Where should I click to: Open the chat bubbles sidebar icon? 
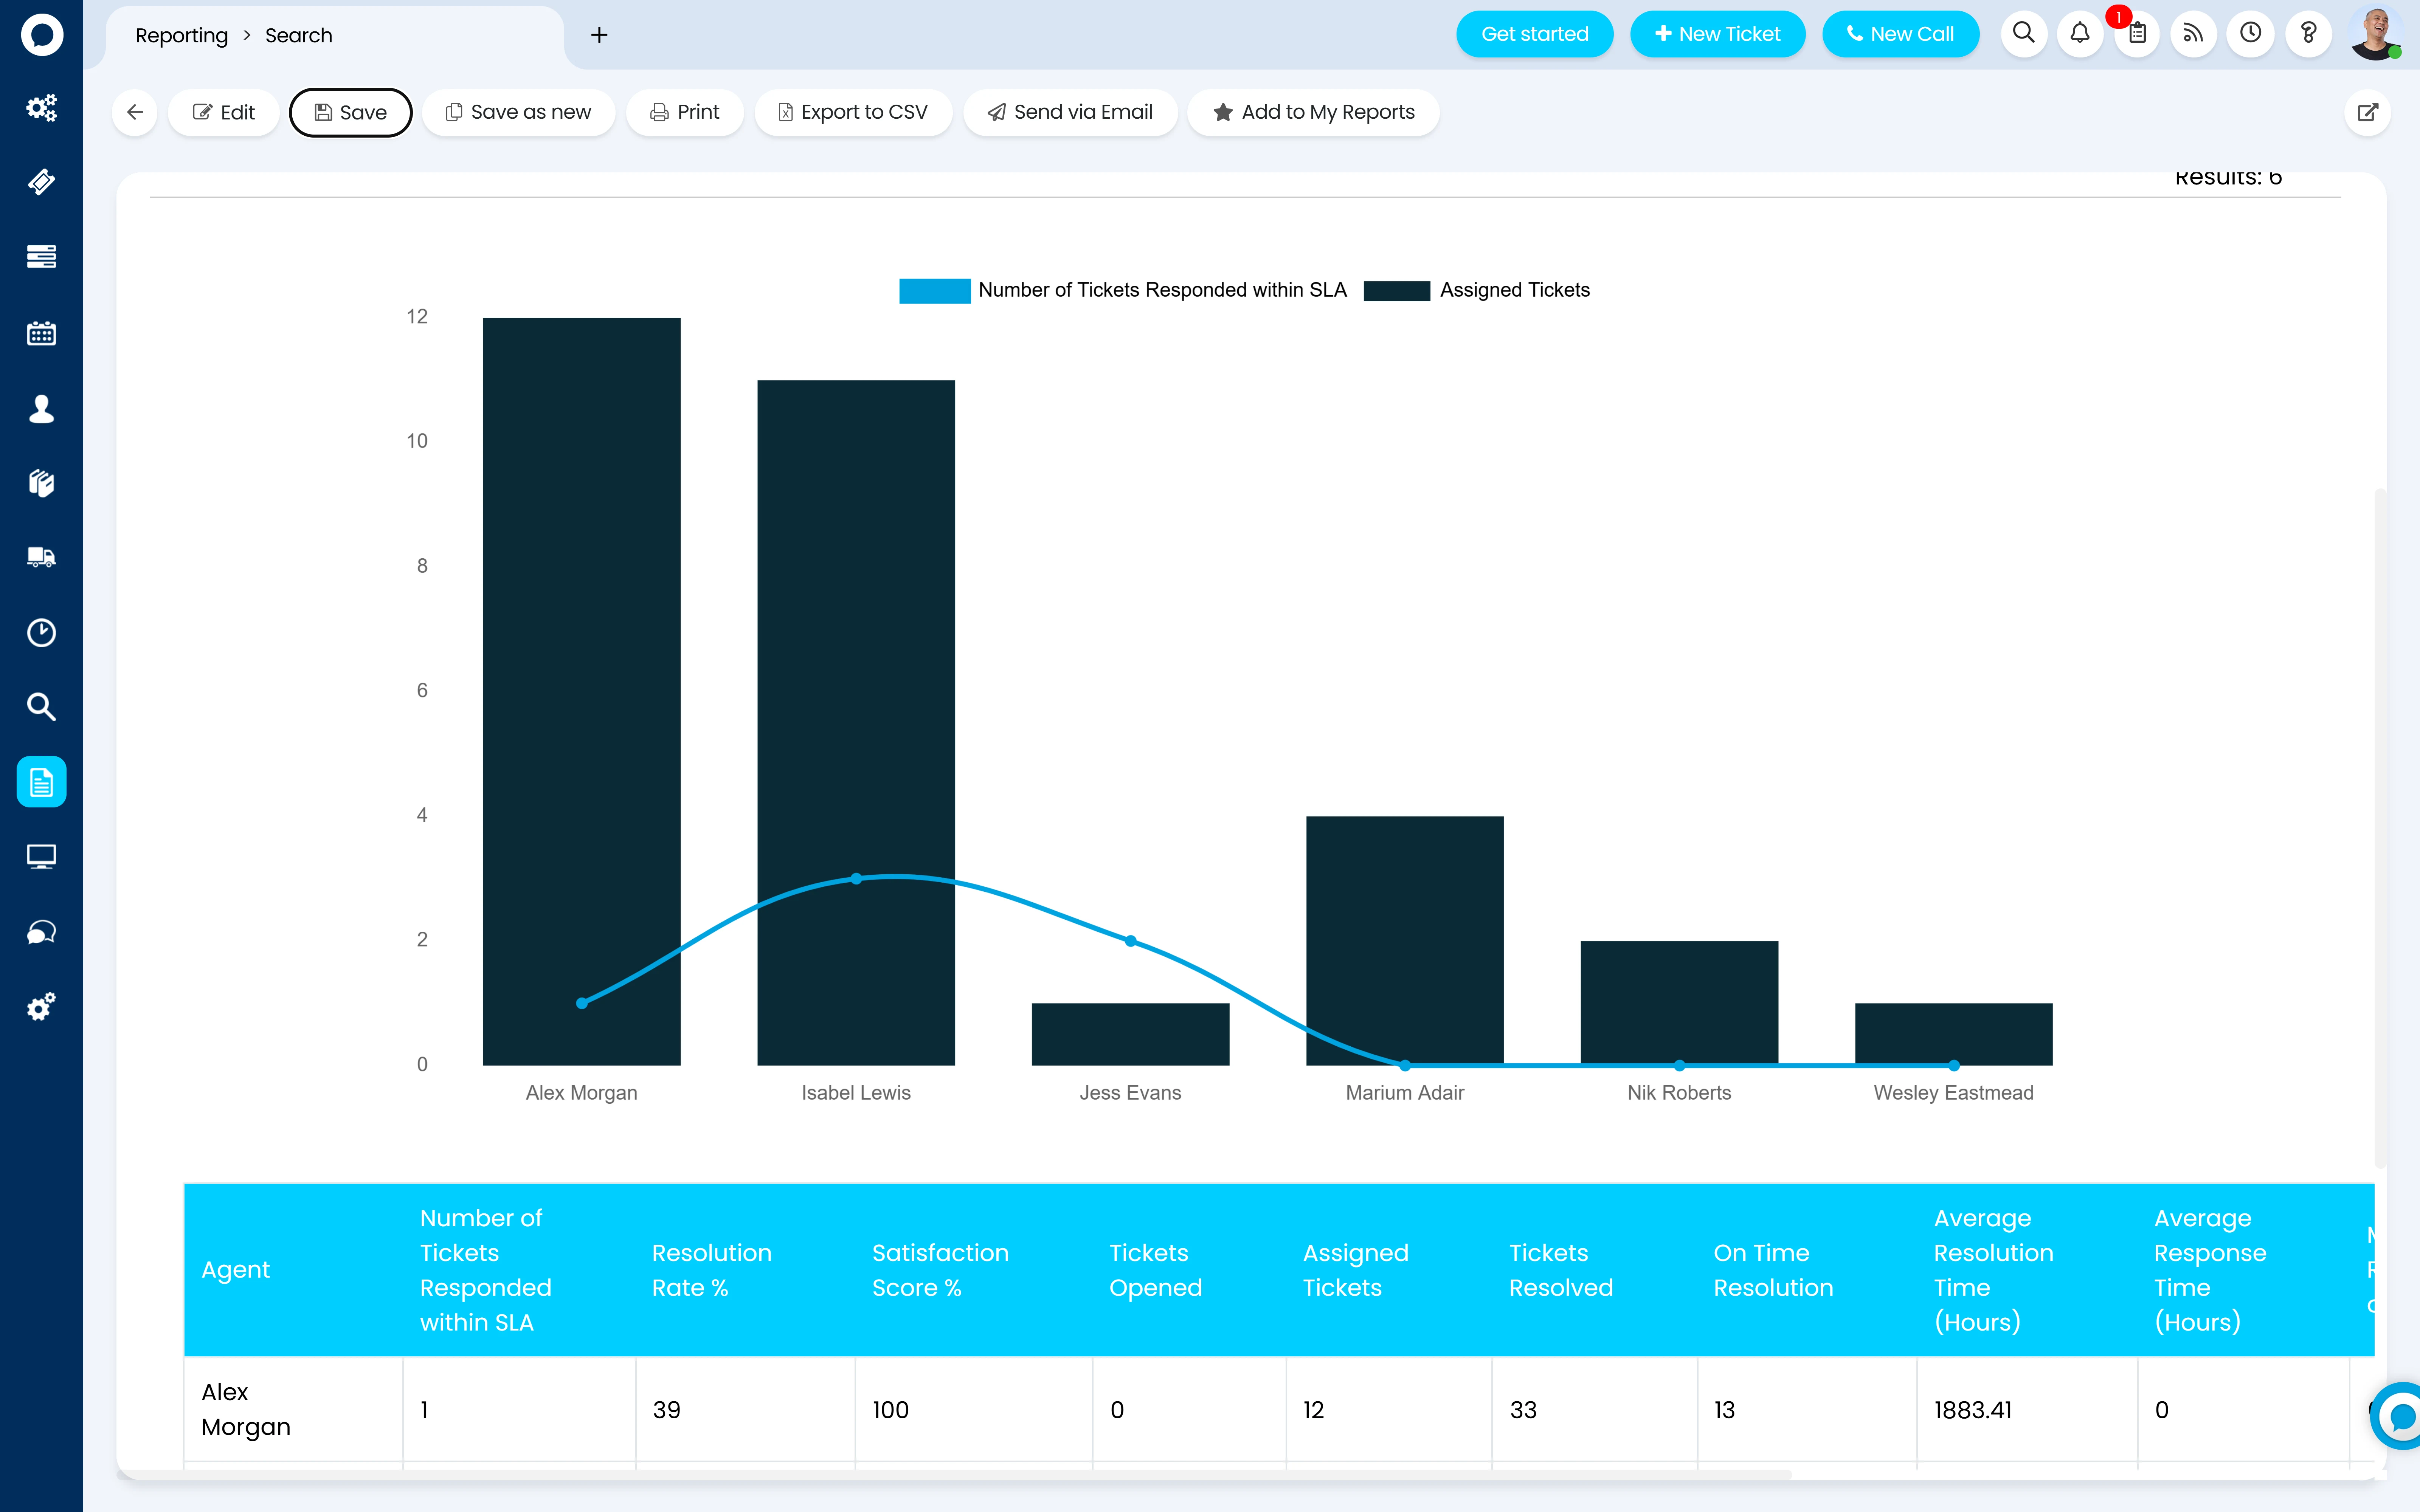pyautogui.click(x=41, y=932)
